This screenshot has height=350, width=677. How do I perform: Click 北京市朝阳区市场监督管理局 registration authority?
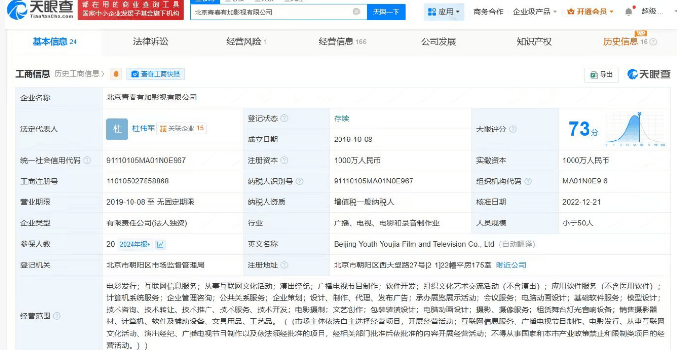coord(155,265)
